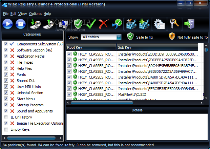210x149 pixels.
Task: Stop the scan with the Stop icon
Action: [20, 24]
